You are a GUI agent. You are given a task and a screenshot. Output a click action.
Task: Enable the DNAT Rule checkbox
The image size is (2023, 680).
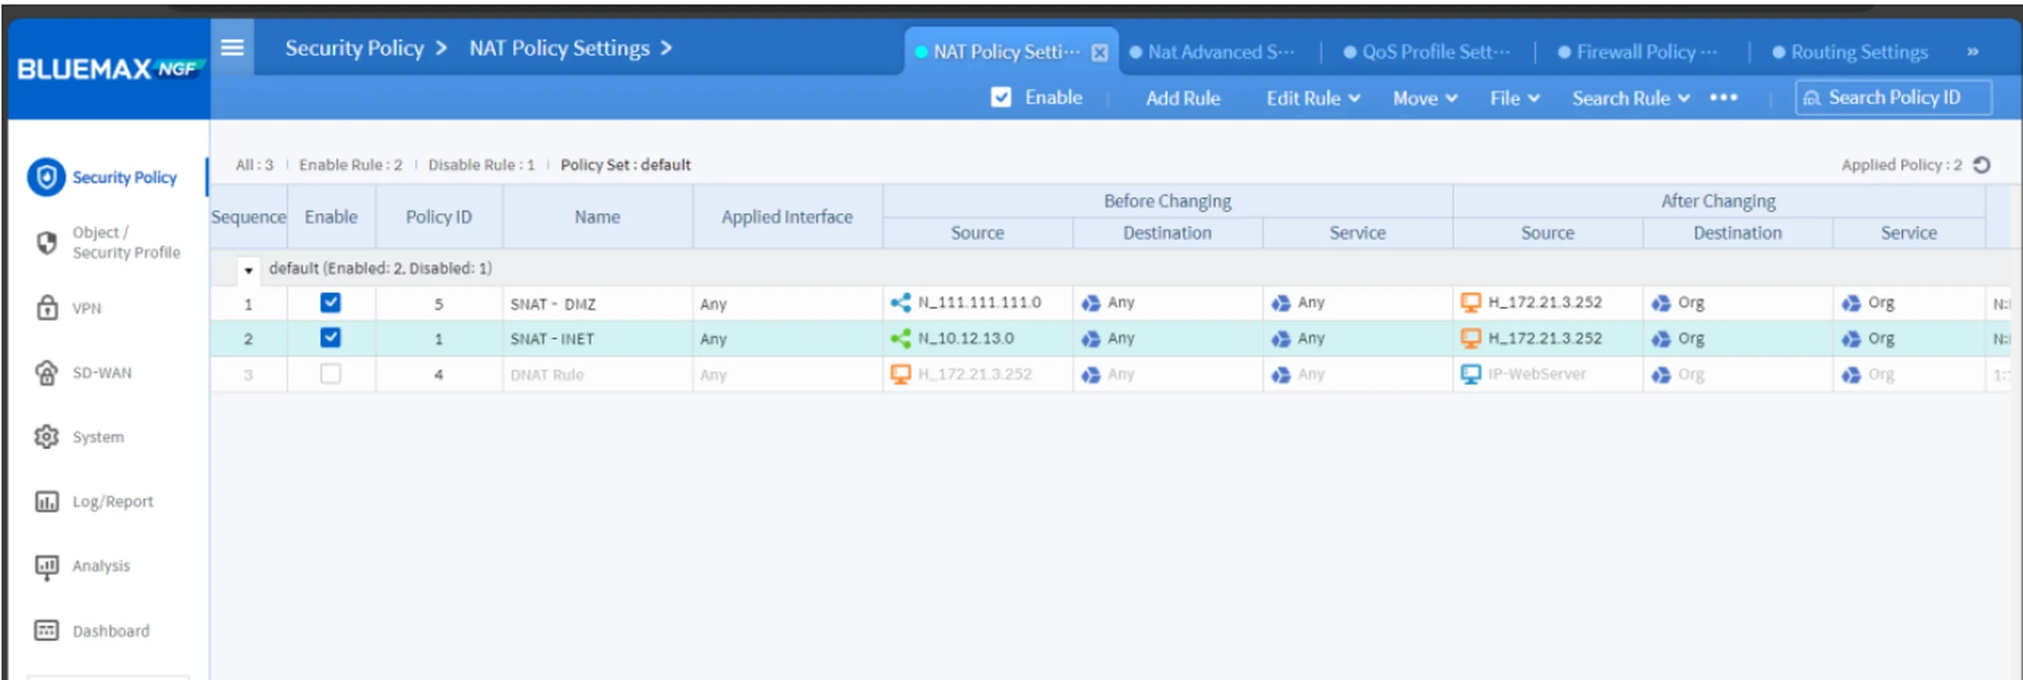point(331,374)
